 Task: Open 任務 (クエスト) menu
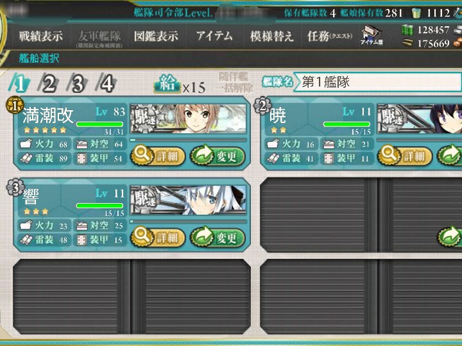(330, 37)
